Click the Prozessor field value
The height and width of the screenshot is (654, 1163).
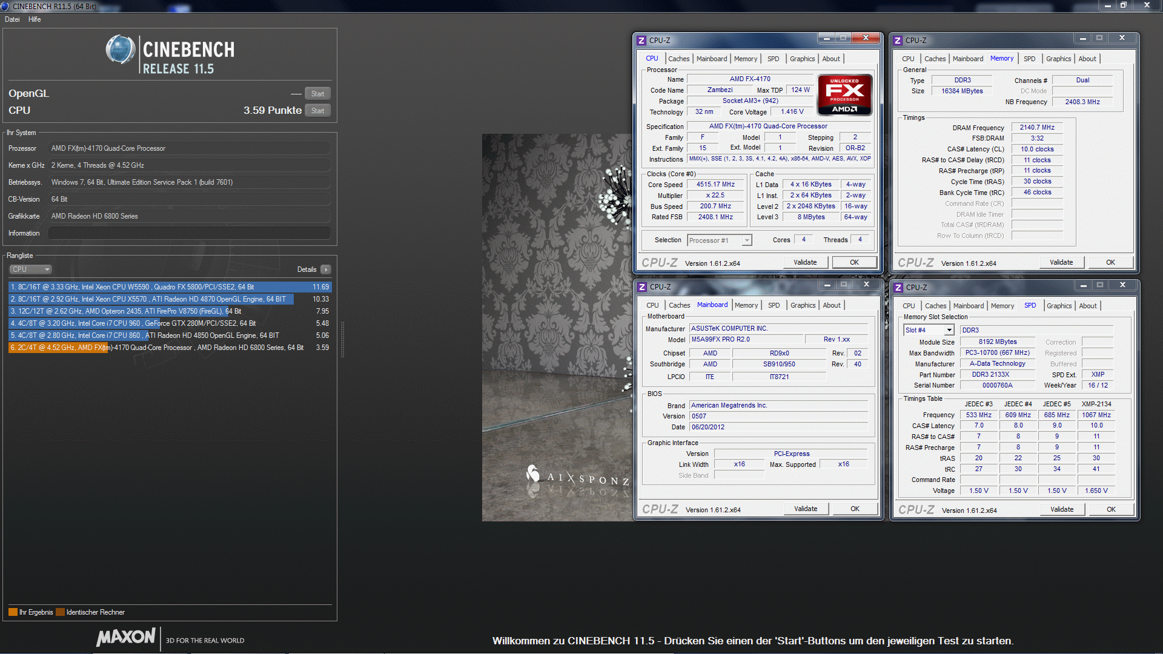coord(190,148)
